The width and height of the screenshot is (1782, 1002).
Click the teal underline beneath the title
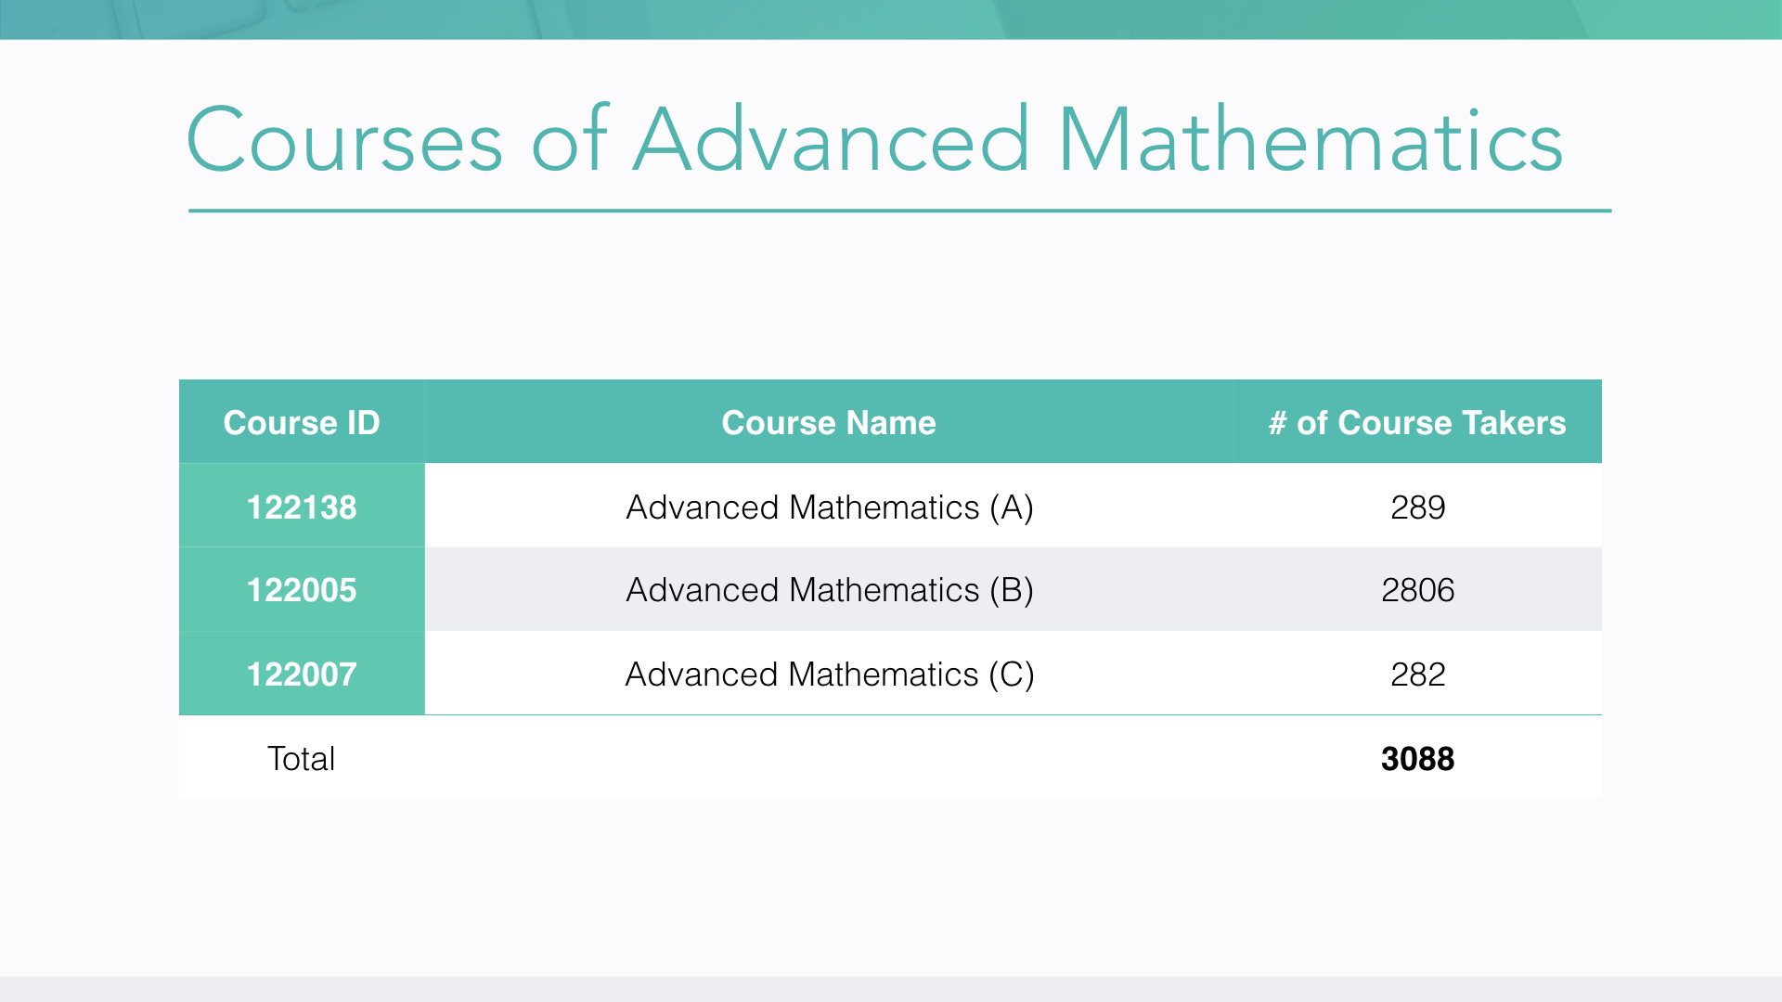pyautogui.click(x=898, y=211)
